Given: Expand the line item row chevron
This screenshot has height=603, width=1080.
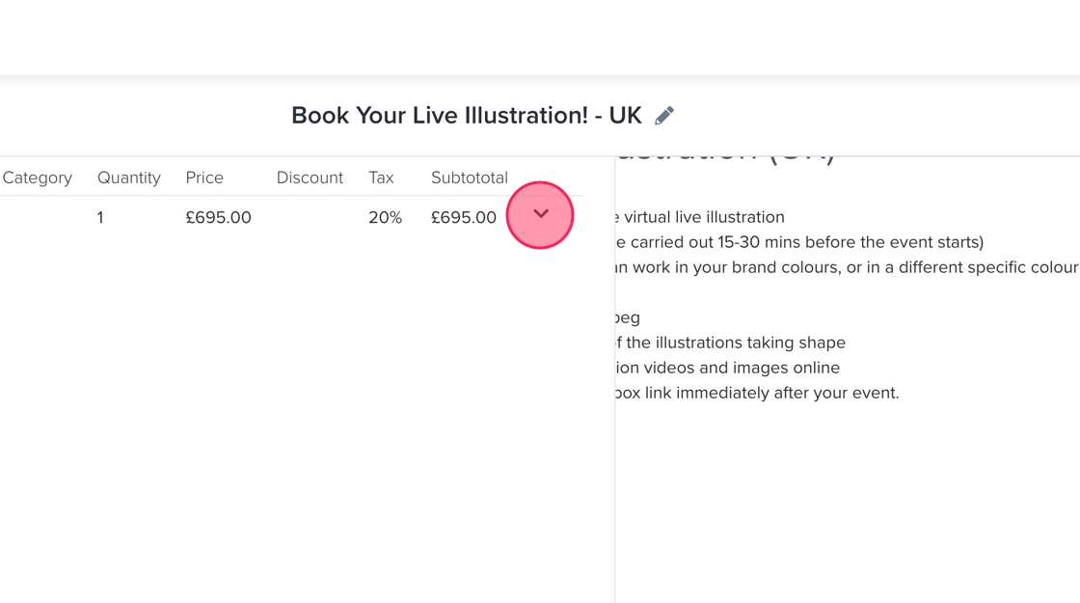Looking at the screenshot, I should pos(540,214).
